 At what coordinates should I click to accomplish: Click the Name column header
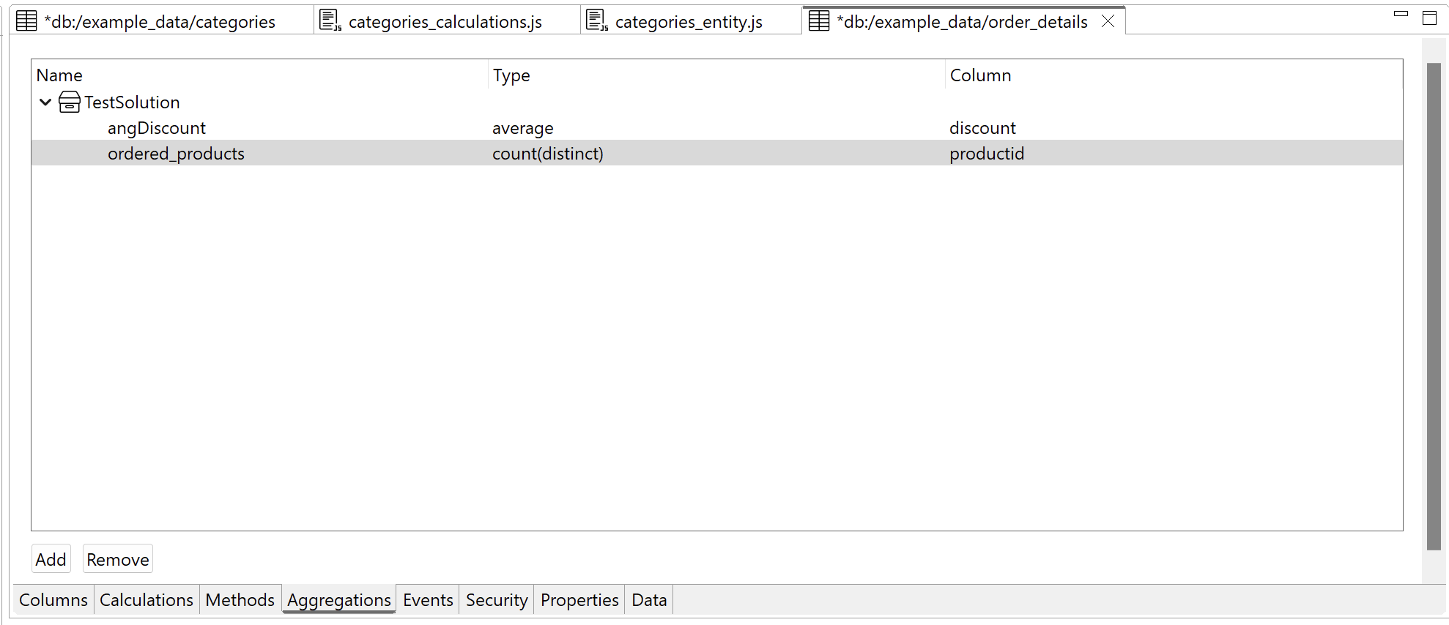[260, 75]
